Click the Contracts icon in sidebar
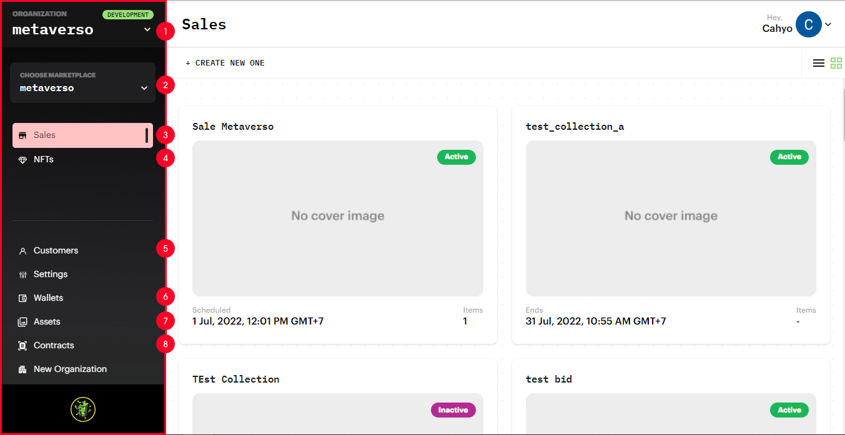The height and width of the screenshot is (435, 845). coord(22,346)
